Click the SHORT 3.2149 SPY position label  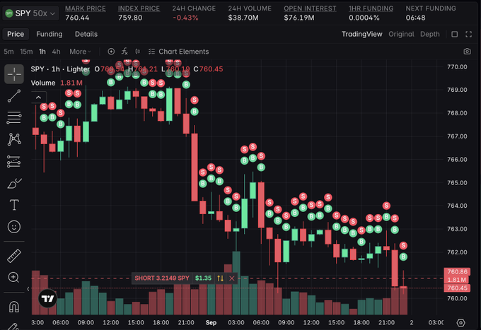tap(162, 278)
